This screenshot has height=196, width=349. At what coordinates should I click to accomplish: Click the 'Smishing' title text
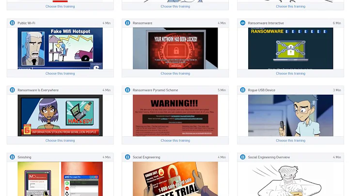24,157
